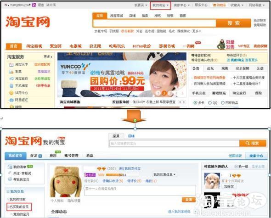
Task: Click the 试用中心 smiley icon
Action: click(x=11, y=93)
